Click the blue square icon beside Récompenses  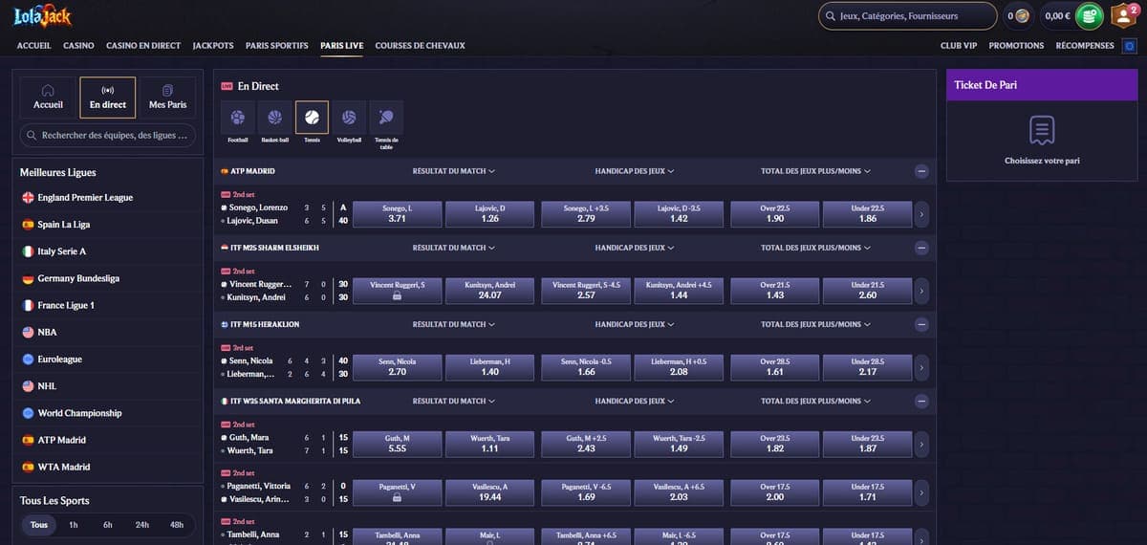[x=1130, y=45]
